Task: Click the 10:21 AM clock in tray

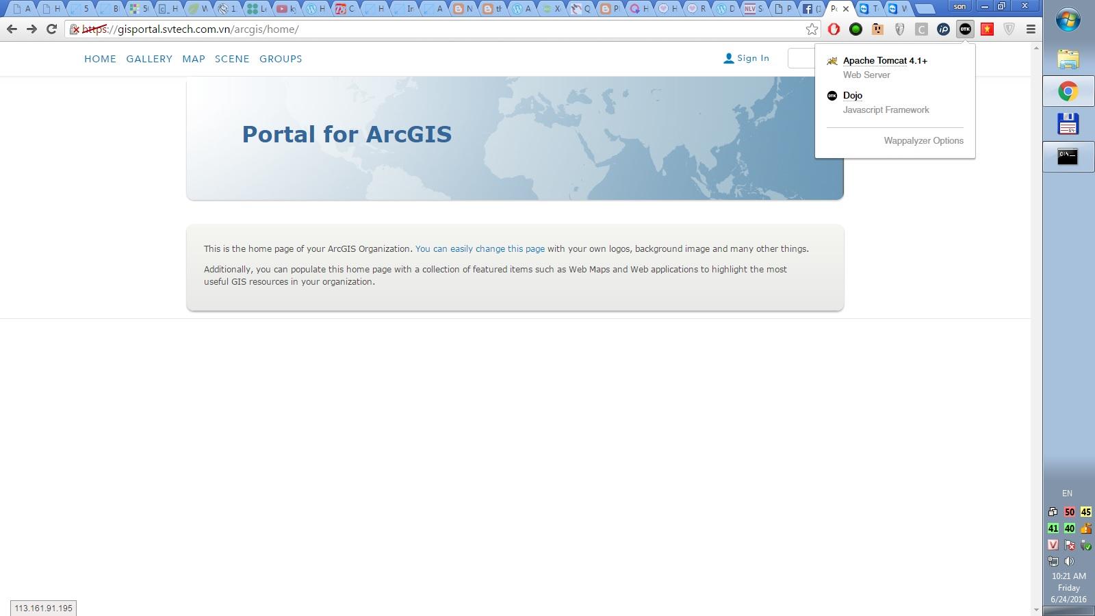Action: [x=1069, y=576]
